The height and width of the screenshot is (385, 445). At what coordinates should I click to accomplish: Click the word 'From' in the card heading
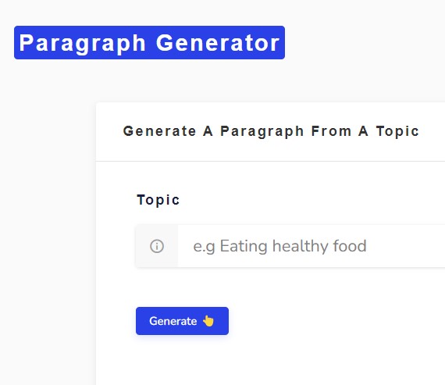tap(331, 131)
